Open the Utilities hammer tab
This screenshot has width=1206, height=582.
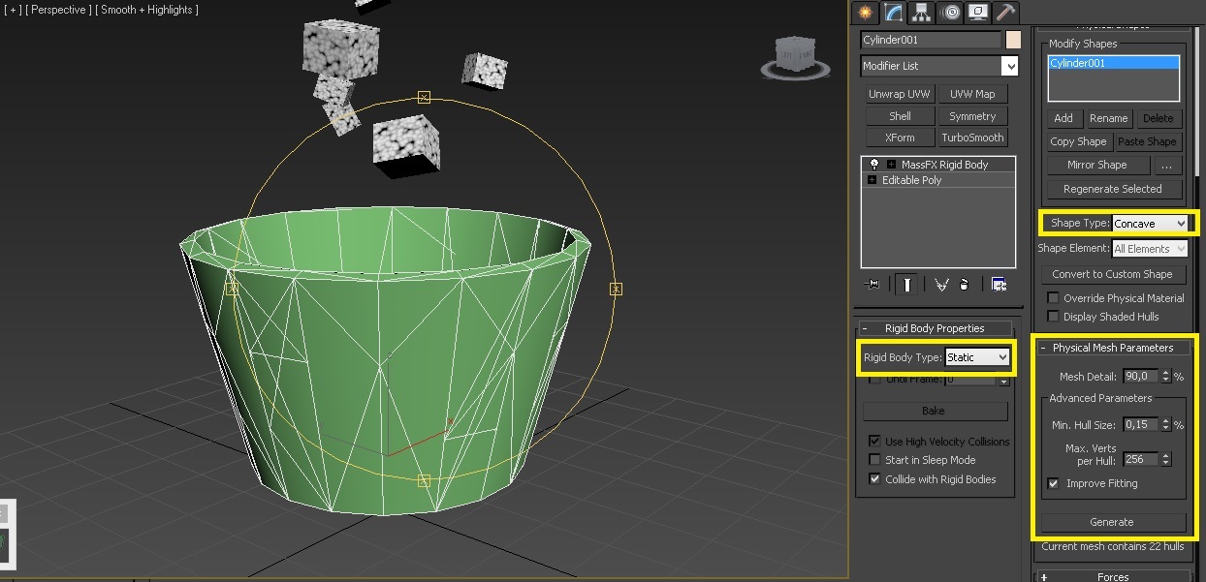tap(1005, 13)
